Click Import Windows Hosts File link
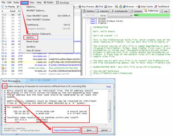 click(x=67, y=130)
